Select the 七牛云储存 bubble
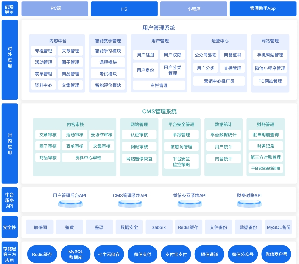 click(x=109, y=254)
